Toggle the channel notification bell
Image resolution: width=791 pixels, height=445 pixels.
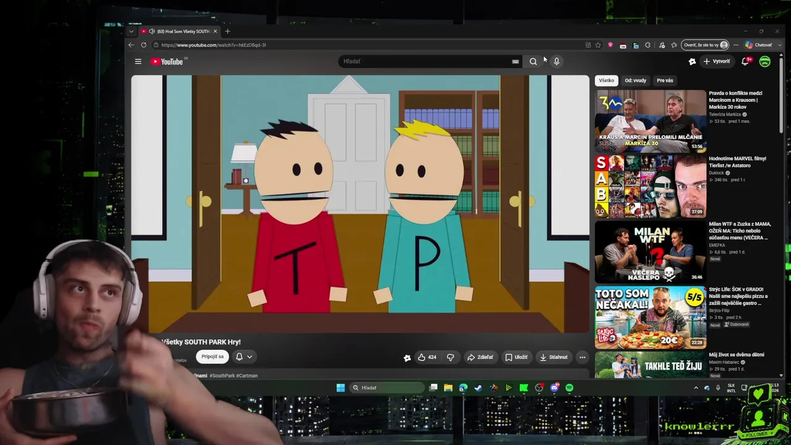(x=239, y=357)
